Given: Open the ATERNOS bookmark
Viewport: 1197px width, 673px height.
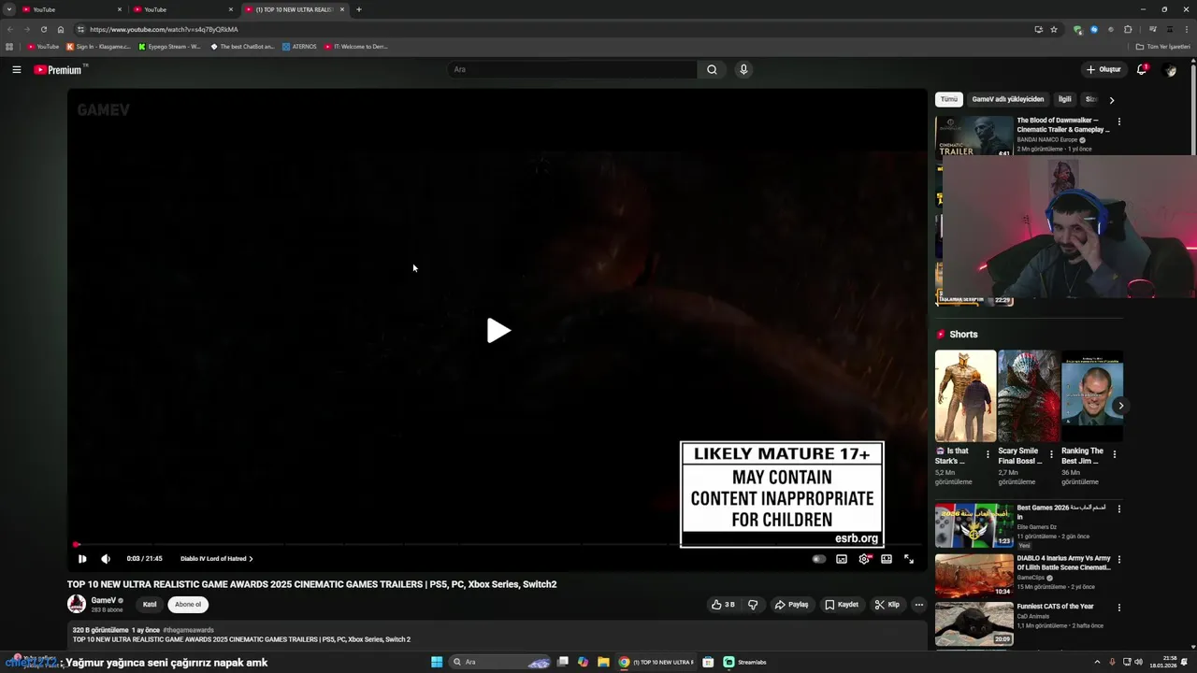Looking at the screenshot, I should 300,47.
